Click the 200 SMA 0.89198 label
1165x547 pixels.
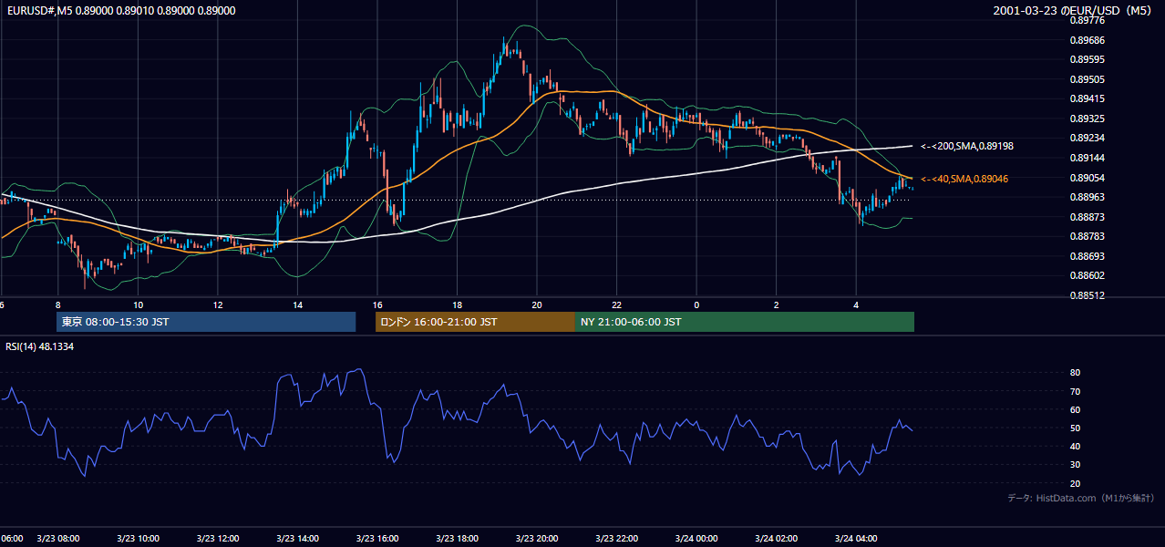pos(967,146)
